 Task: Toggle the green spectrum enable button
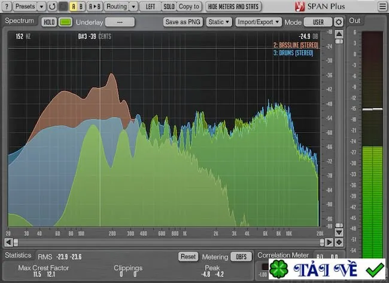65,22
